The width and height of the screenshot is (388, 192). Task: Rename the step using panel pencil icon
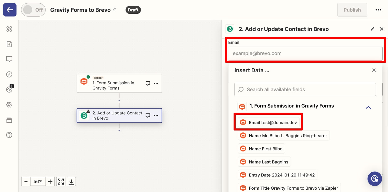point(373,29)
